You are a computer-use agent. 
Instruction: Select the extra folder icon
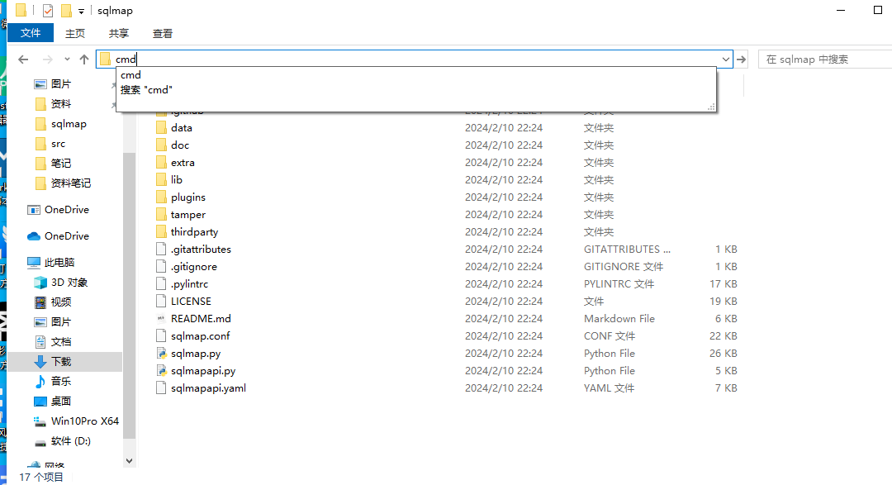click(x=162, y=163)
